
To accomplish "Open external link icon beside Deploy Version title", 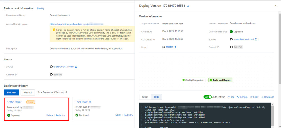I will [188, 6].
